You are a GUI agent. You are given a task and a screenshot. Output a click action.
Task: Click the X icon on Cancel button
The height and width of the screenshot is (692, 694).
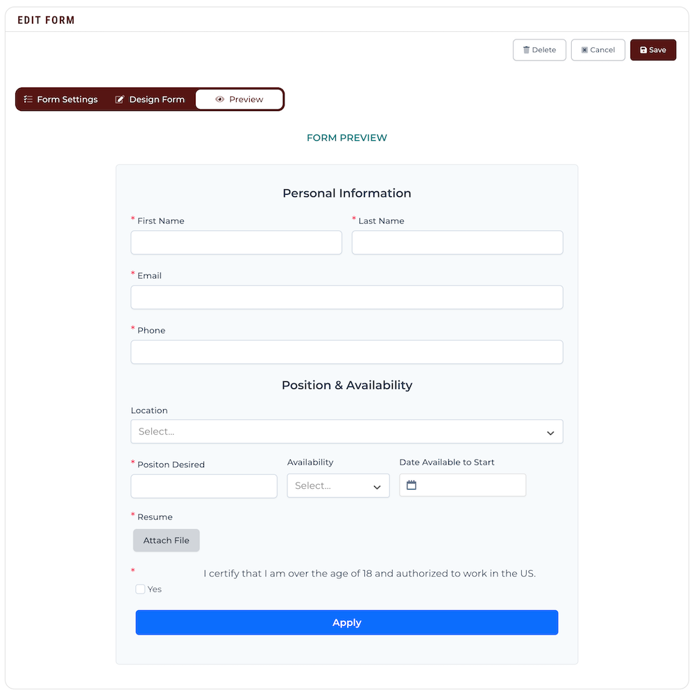click(x=584, y=50)
